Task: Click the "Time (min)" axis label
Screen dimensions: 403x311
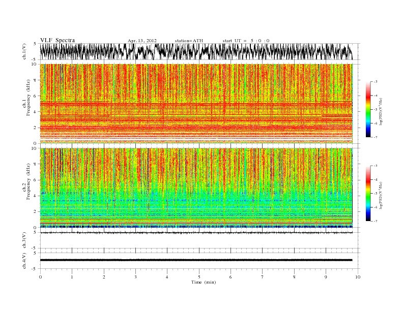Action: point(204,282)
